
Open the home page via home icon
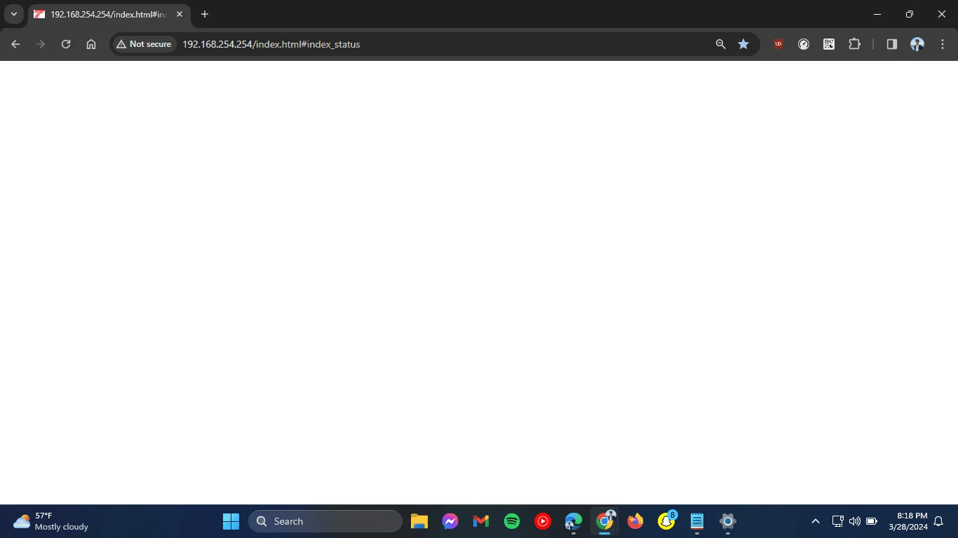(x=91, y=44)
